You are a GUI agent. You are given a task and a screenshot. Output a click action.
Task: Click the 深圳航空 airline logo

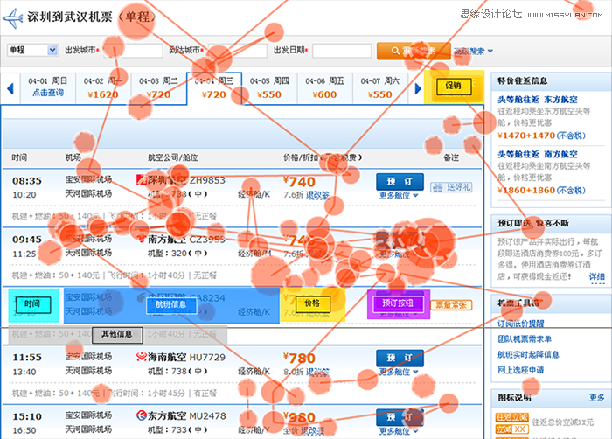tap(141, 179)
